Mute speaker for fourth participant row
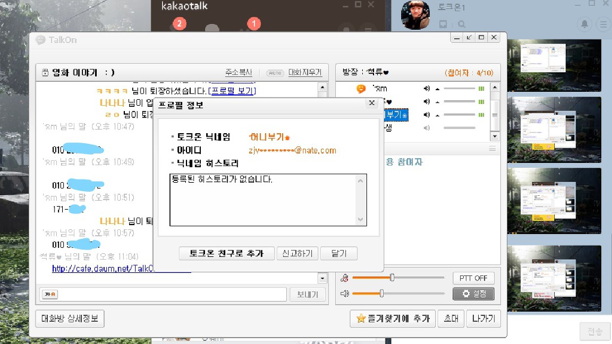Viewport: 612px width, 344px height. pyautogui.click(x=427, y=128)
